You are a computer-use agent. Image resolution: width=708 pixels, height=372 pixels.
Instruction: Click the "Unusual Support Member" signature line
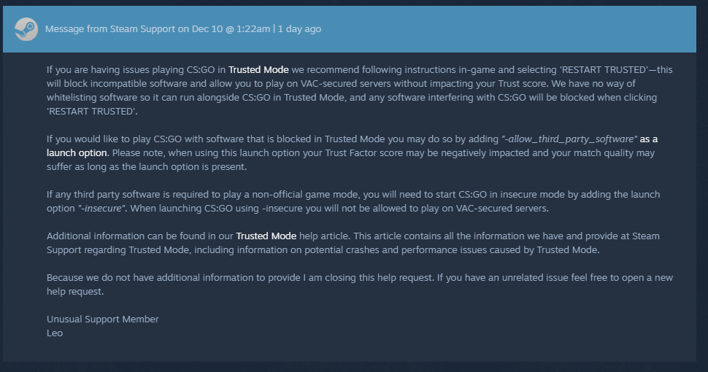point(102,319)
